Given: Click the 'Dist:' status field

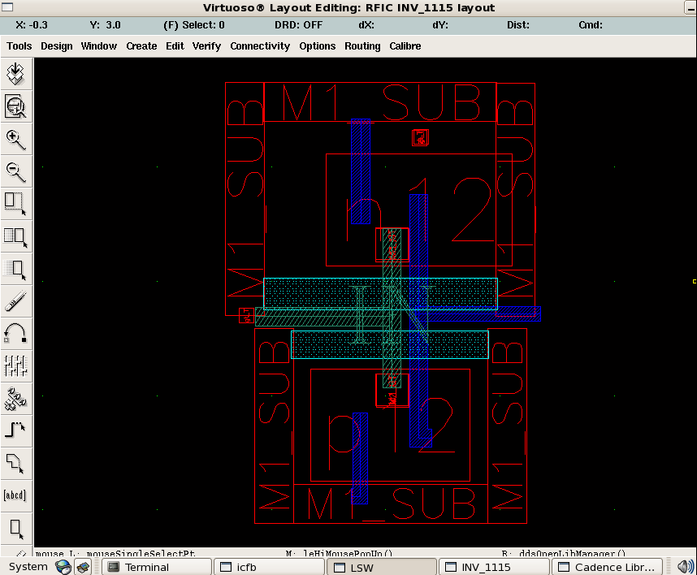Looking at the screenshot, I should pyautogui.click(x=518, y=25).
